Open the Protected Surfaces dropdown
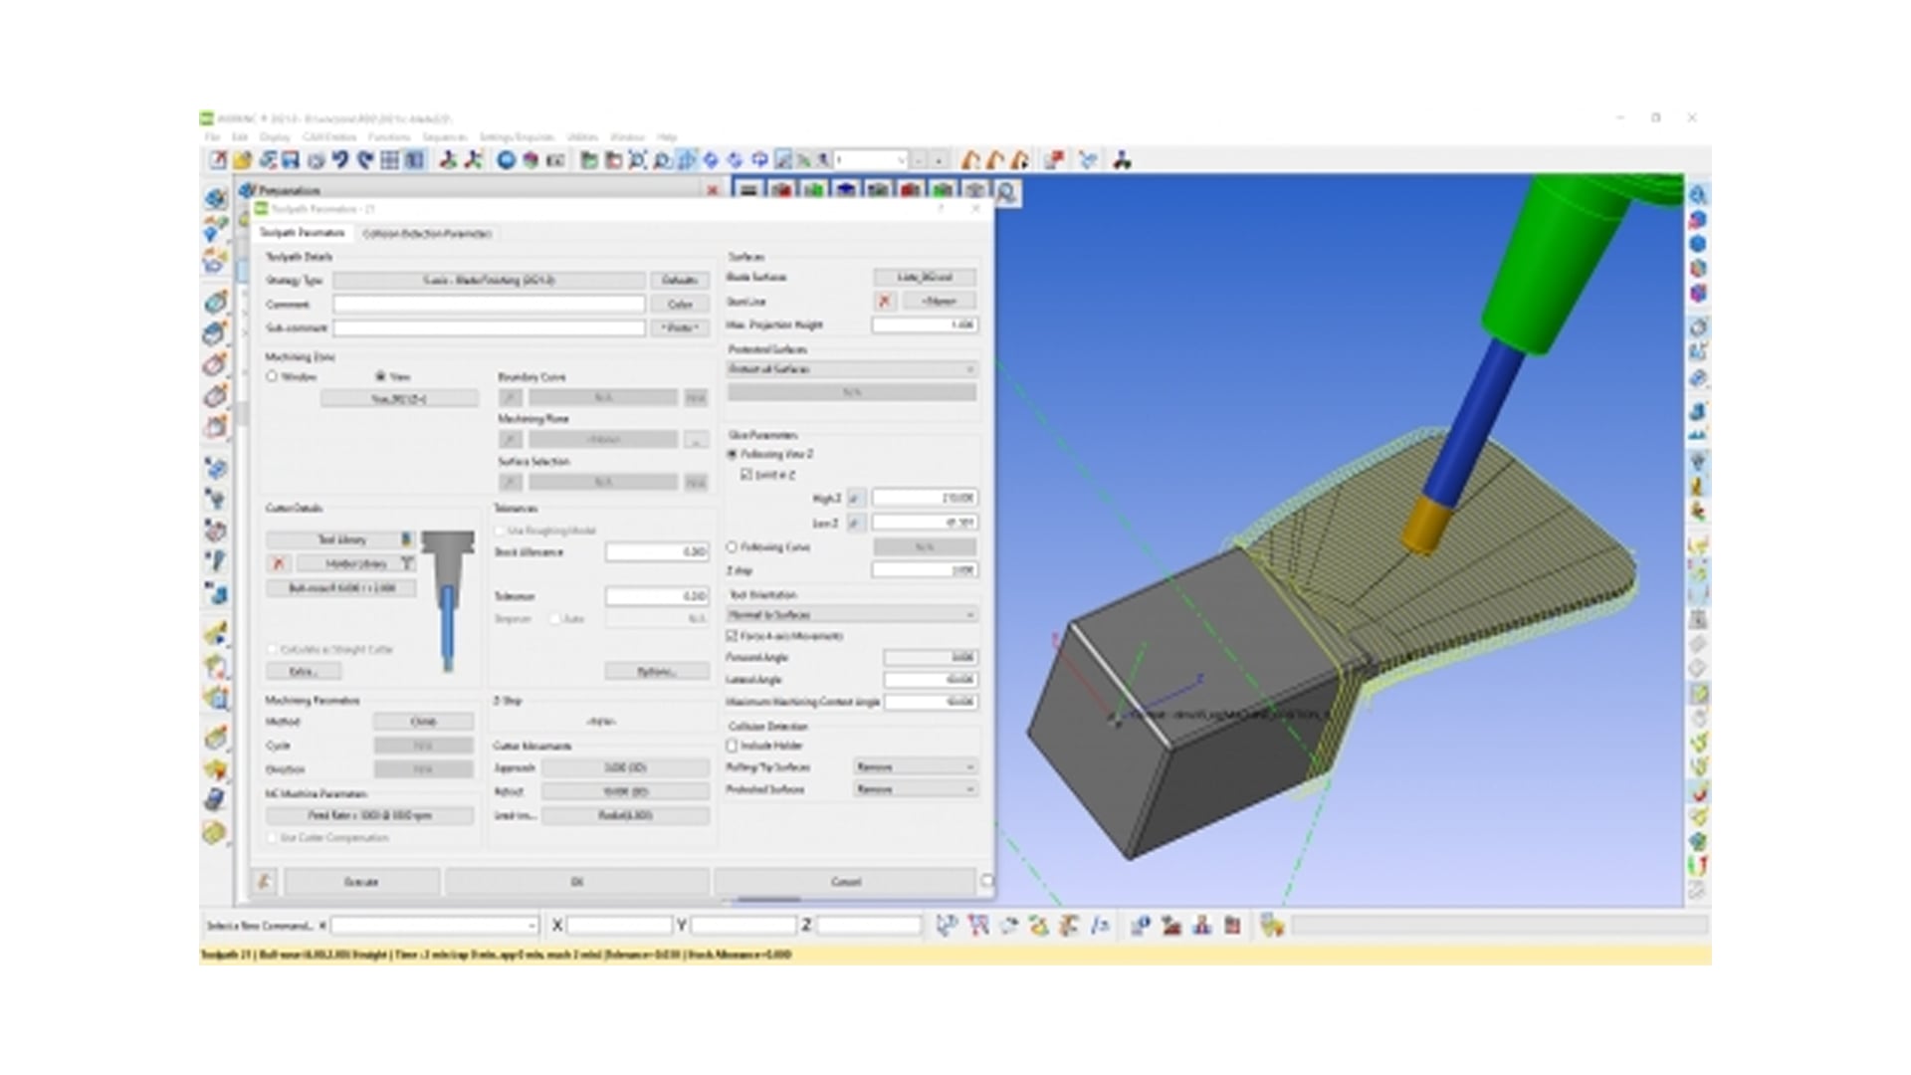 point(851,369)
